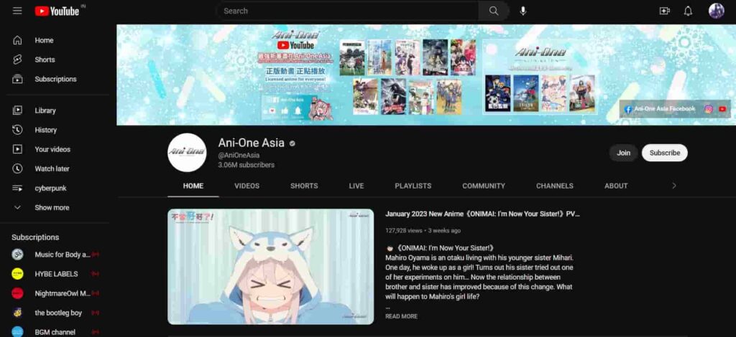Open NightmareOwl channel avatar
Image resolution: width=736 pixels, height=337 pixels.
(x=17, y=293)
